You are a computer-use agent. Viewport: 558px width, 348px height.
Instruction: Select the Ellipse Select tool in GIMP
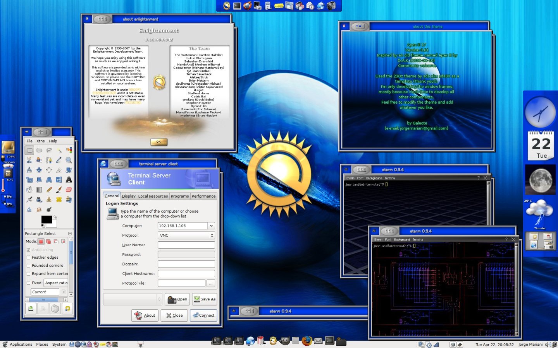39,150
